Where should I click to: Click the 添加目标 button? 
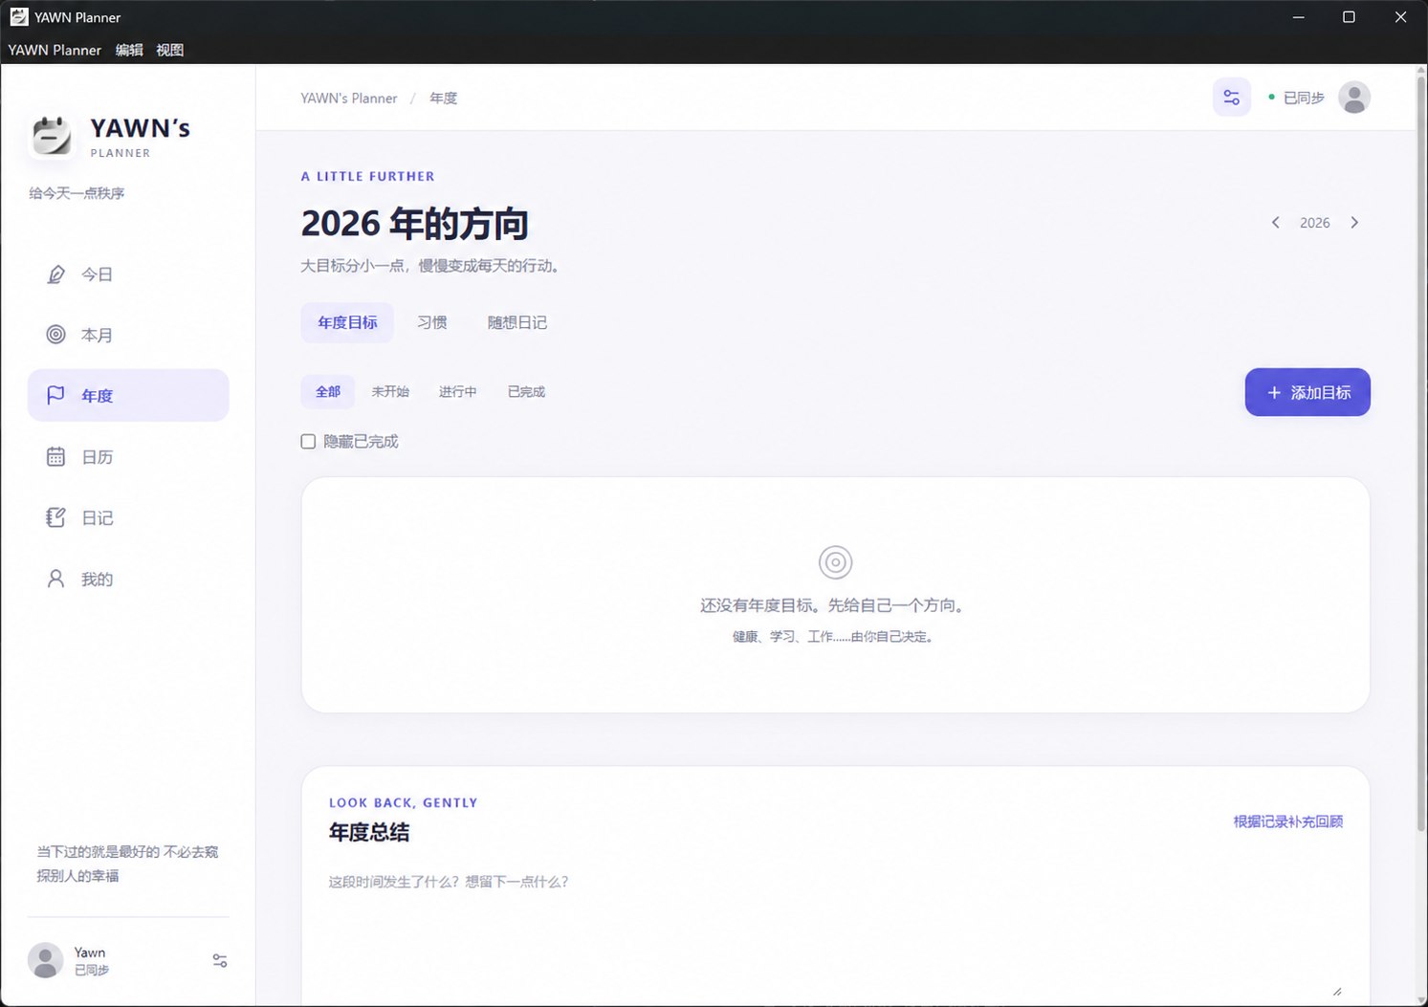coord(1307,392)
